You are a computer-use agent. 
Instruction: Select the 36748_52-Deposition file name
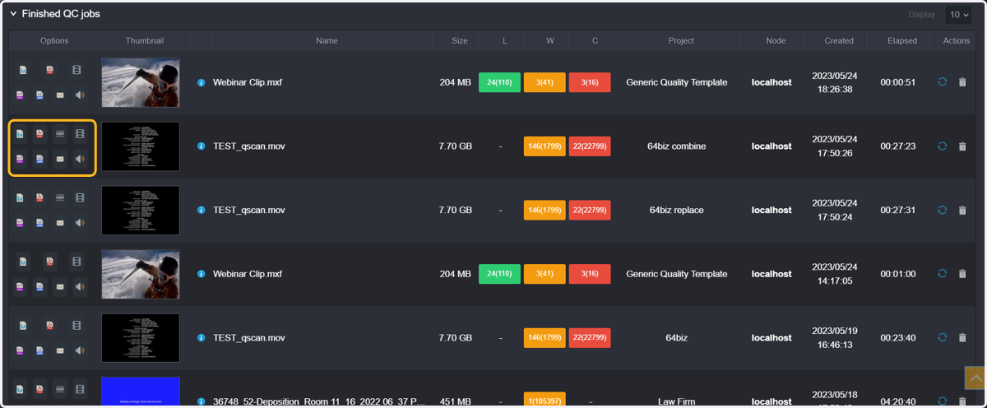tap(320, 401)
